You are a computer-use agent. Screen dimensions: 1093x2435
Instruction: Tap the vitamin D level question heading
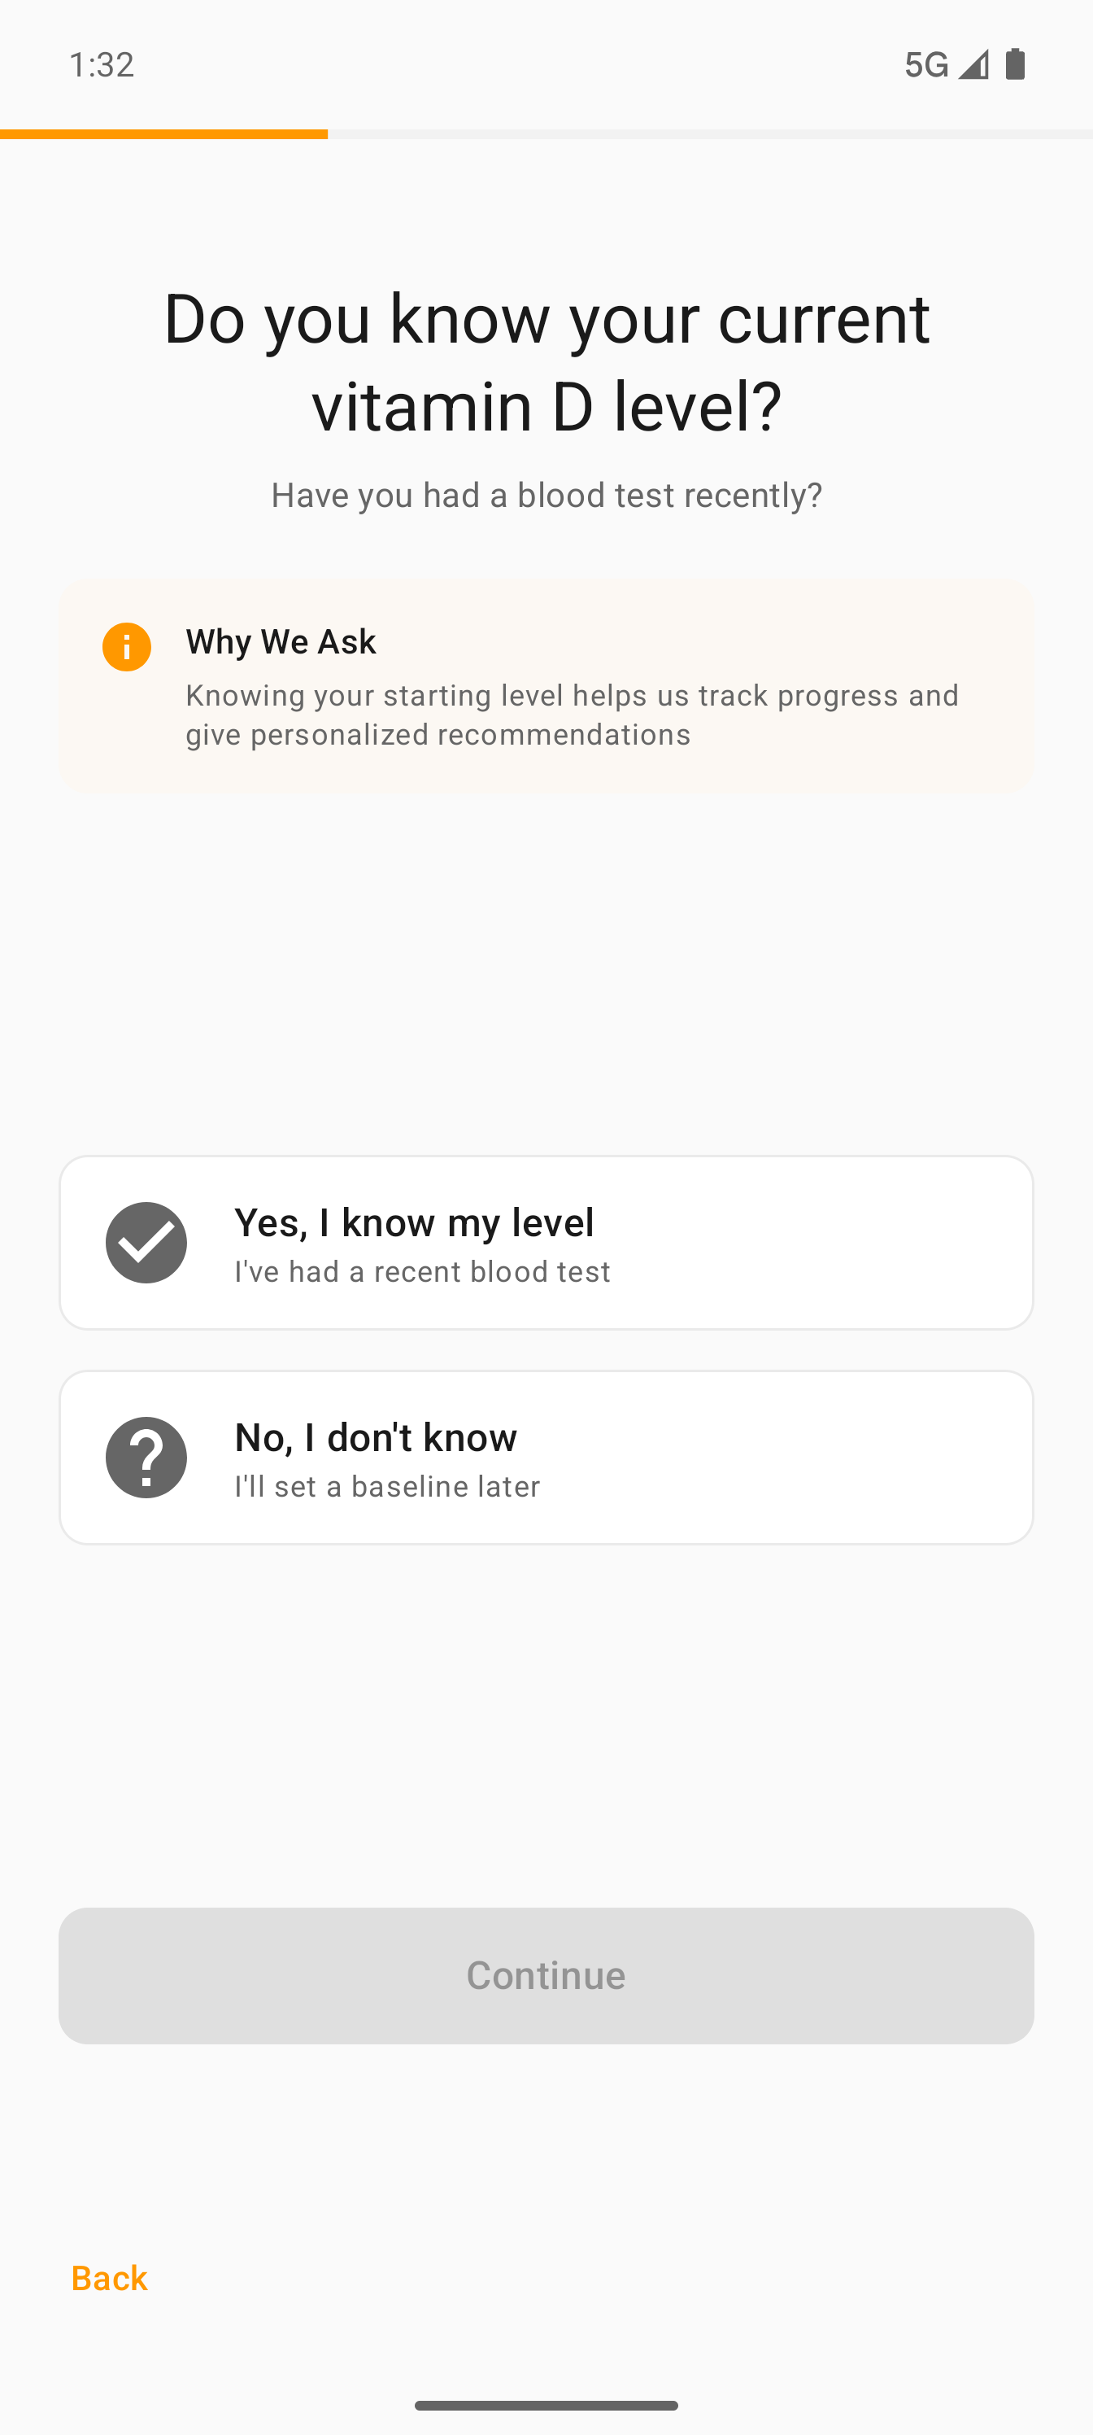point(546,361)
